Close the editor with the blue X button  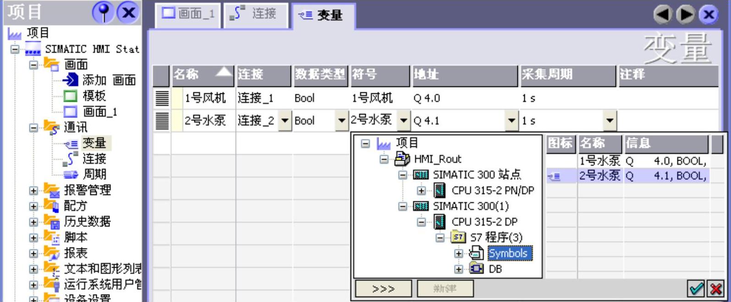(x=709, y=15)
